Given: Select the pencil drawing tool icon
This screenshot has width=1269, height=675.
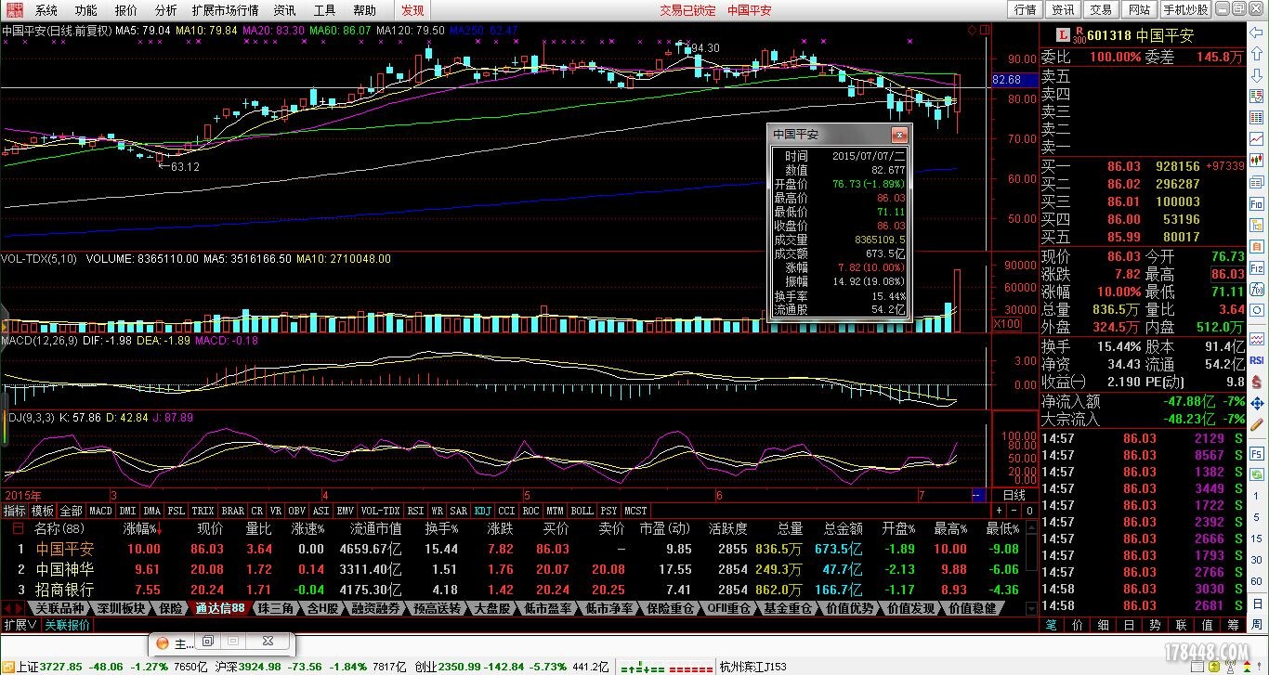Looking at the screenshot, I should point(1255,424).
